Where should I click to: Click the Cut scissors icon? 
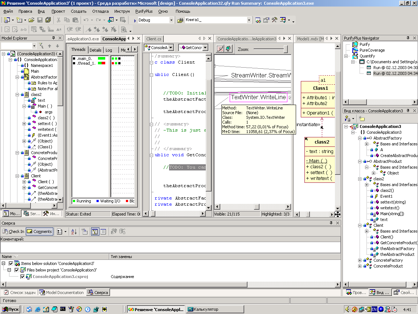(59, 20)
